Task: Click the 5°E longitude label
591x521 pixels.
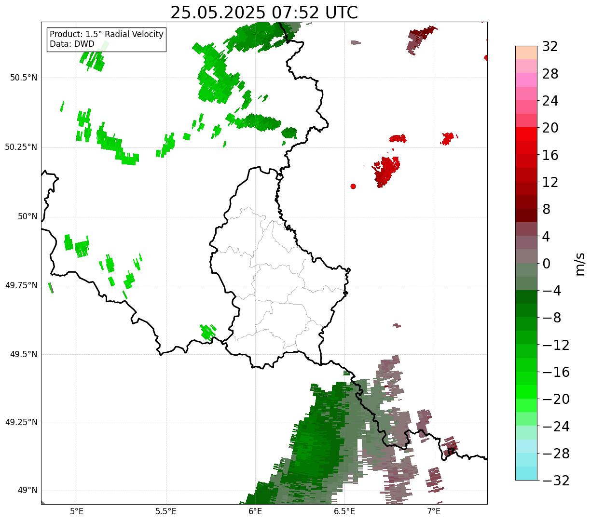Action: (x=77, y=511)
